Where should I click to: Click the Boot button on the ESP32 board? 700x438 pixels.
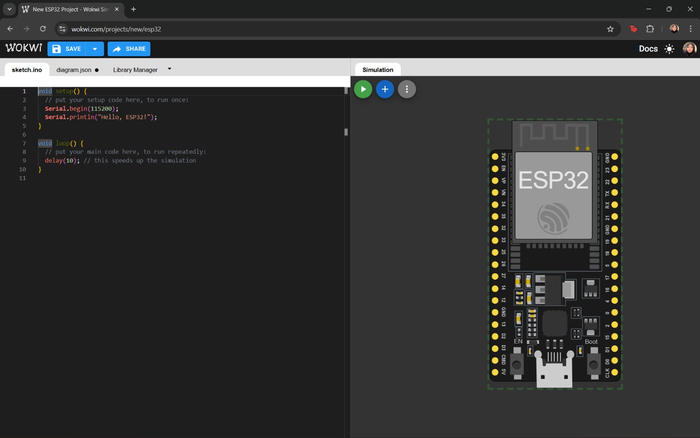tap(594, 364)
